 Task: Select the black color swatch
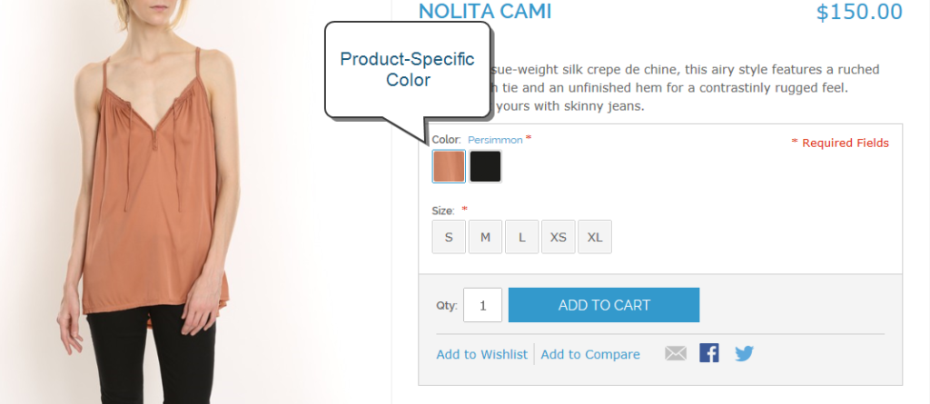(x=486, y=166)
